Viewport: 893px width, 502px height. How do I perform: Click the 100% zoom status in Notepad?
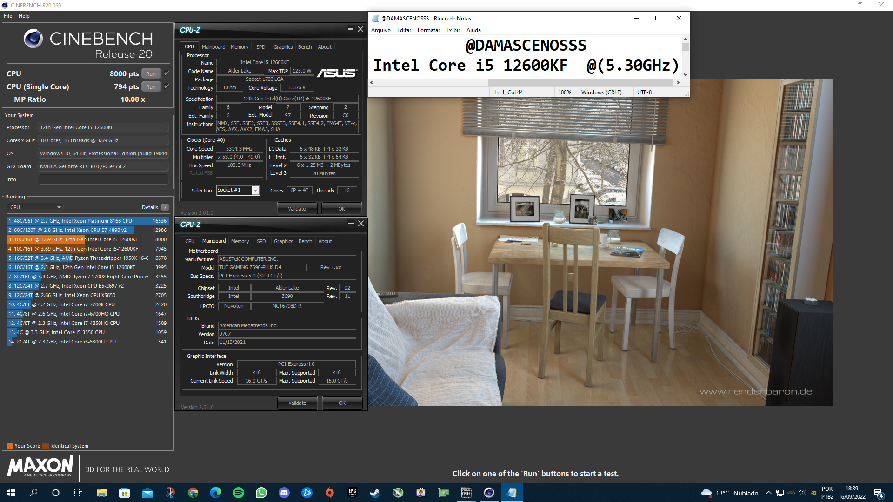tap(565, 92)
